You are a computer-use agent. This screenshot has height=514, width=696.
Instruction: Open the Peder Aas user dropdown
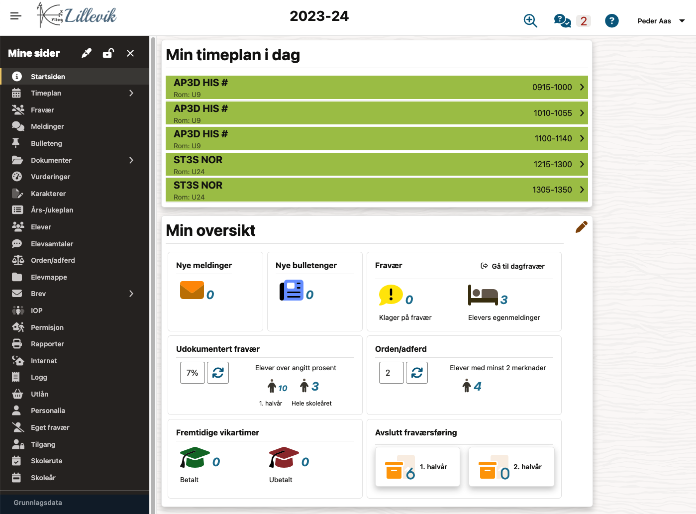(661, 21)
